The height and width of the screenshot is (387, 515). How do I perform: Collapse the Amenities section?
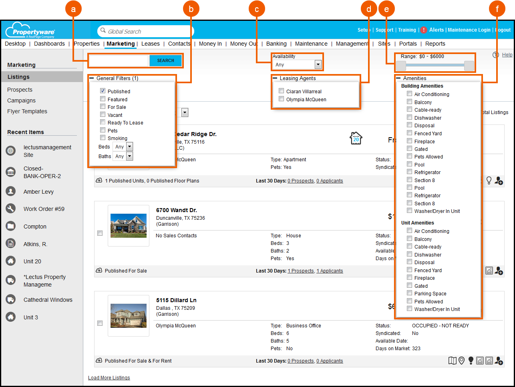pos(399,78)
